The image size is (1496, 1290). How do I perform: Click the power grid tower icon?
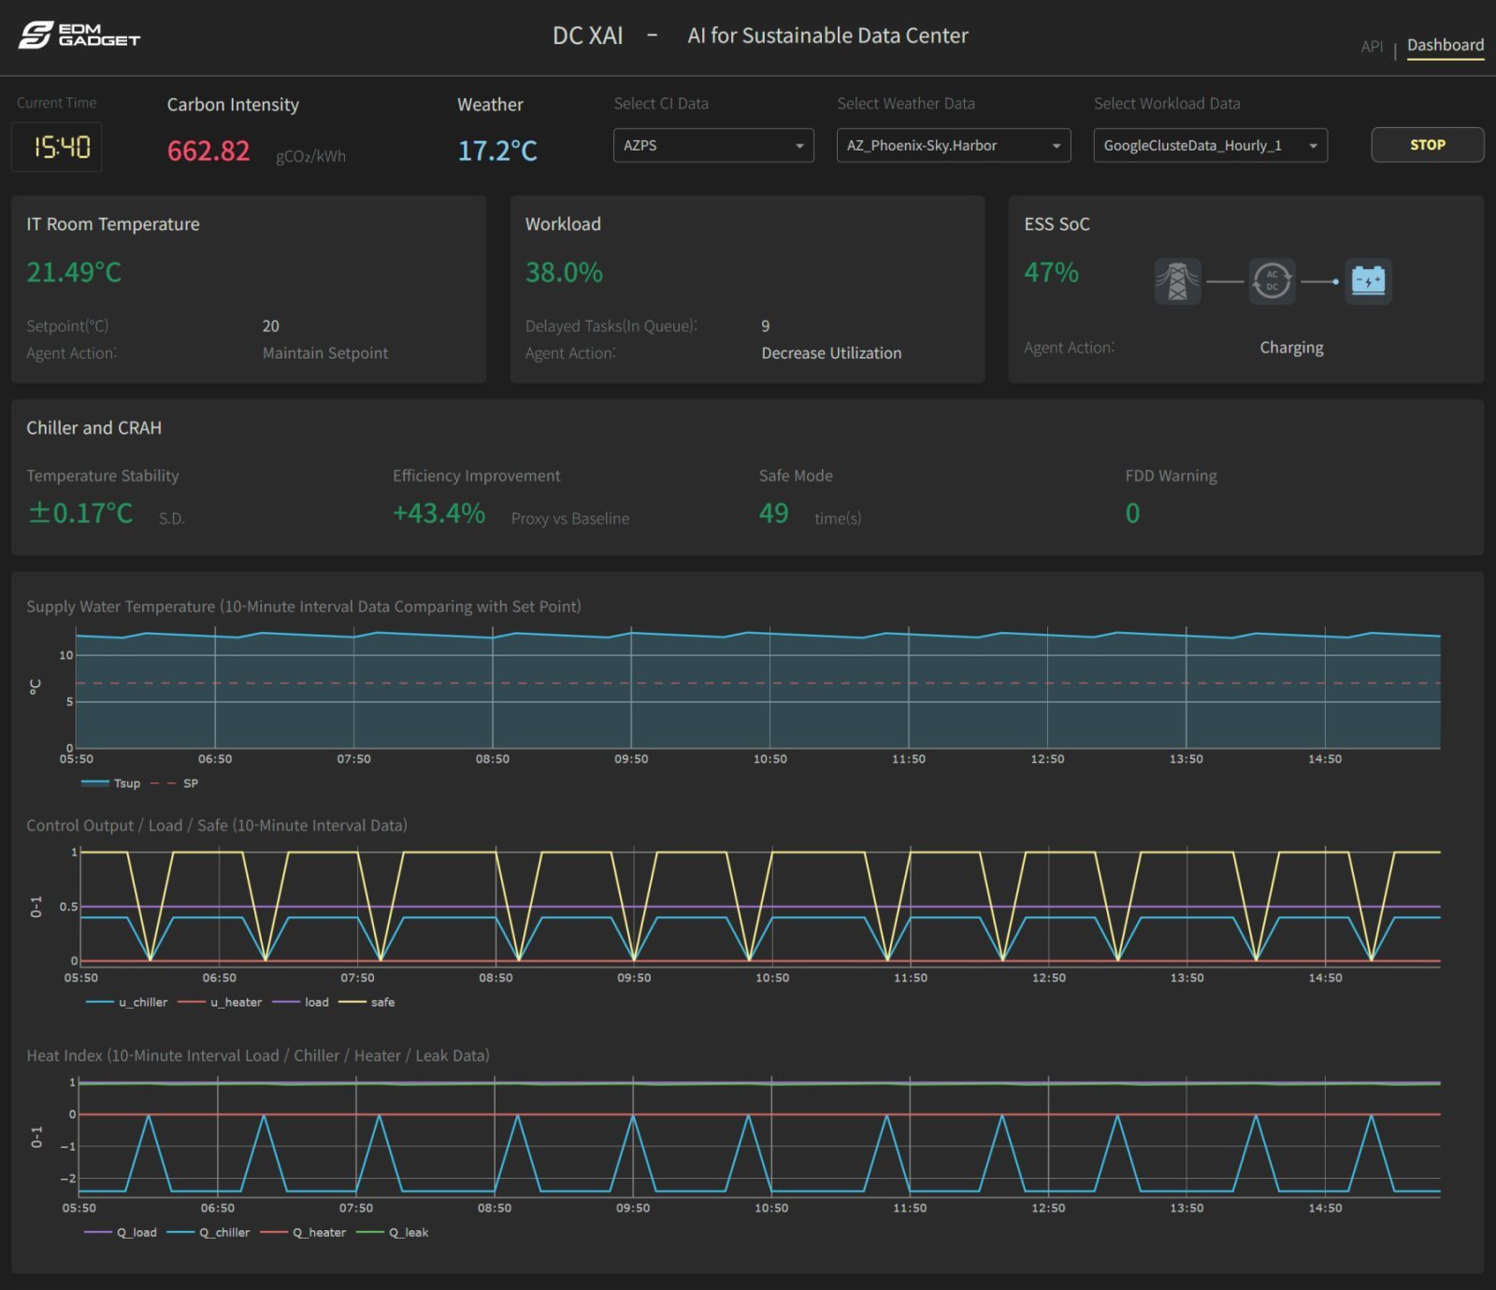point(1177,281)
